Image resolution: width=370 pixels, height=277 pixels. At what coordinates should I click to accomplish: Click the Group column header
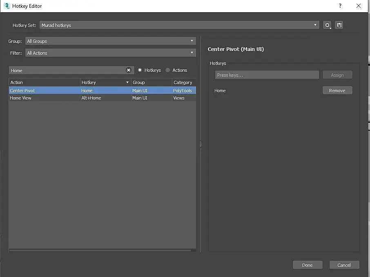point(151,82)
